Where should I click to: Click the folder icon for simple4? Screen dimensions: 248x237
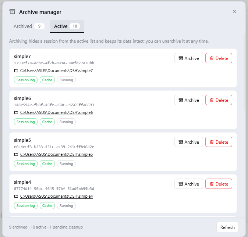point(16,196)
